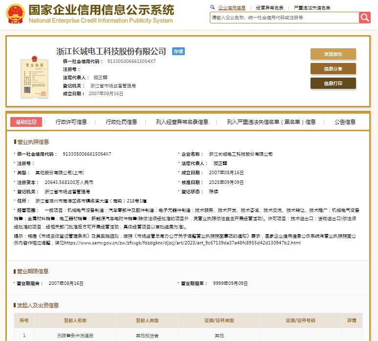378x341 pixels.
Task: Switch to the 行政许可信息 tab
Action: pyautogui.click(x=71, y=122)
